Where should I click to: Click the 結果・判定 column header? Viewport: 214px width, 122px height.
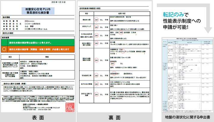pyautogui.click(x=122, y=14)
